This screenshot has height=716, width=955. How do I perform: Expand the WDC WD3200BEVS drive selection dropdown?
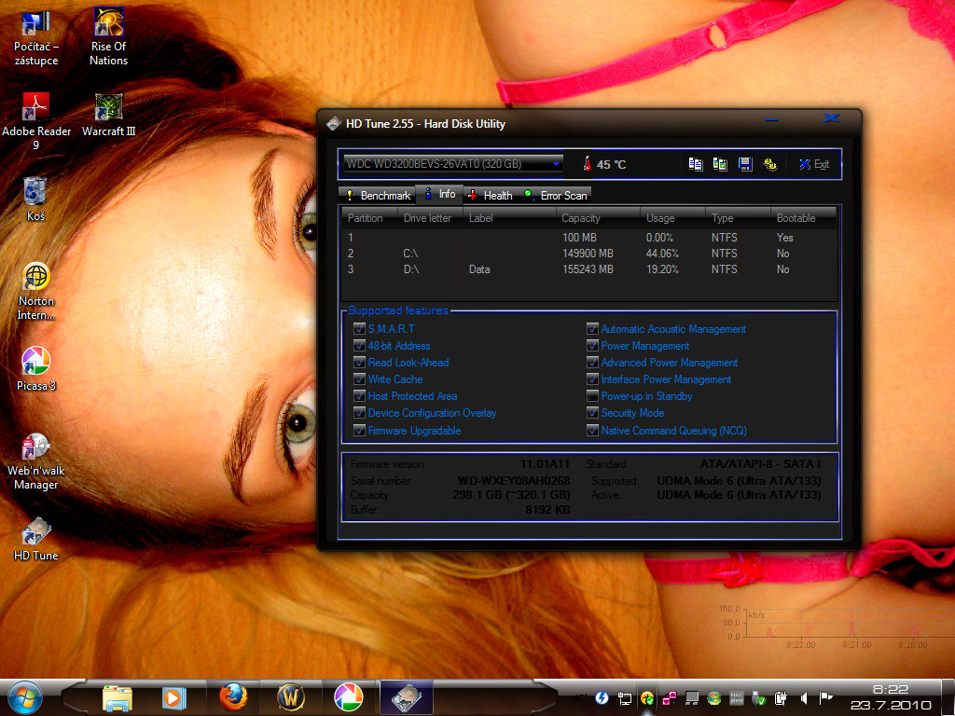tap(557, 164)
